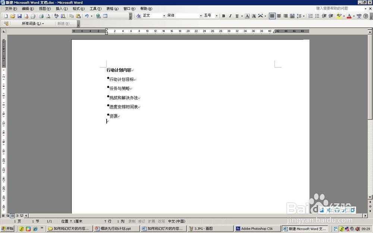Apply bulleted list formatting
Screen dimensions: 373x233
point(317,16)
